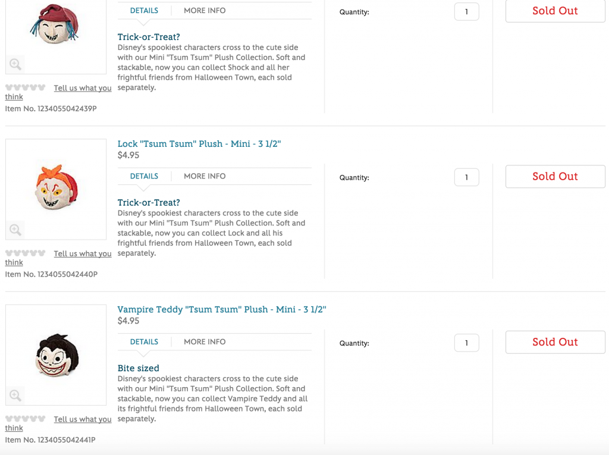Click the third star for Vampire Teddy rating
This screenshot has height=455, width=609.
[x=26, y=419]
